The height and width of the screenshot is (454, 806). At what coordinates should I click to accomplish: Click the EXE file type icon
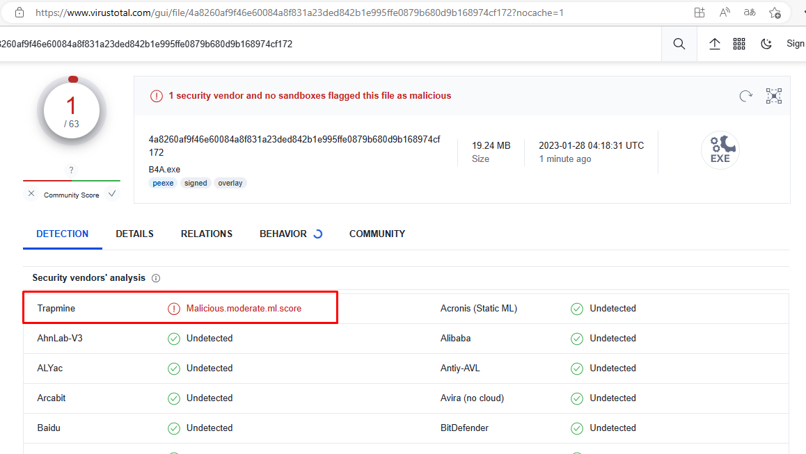[x=720, y=149]
